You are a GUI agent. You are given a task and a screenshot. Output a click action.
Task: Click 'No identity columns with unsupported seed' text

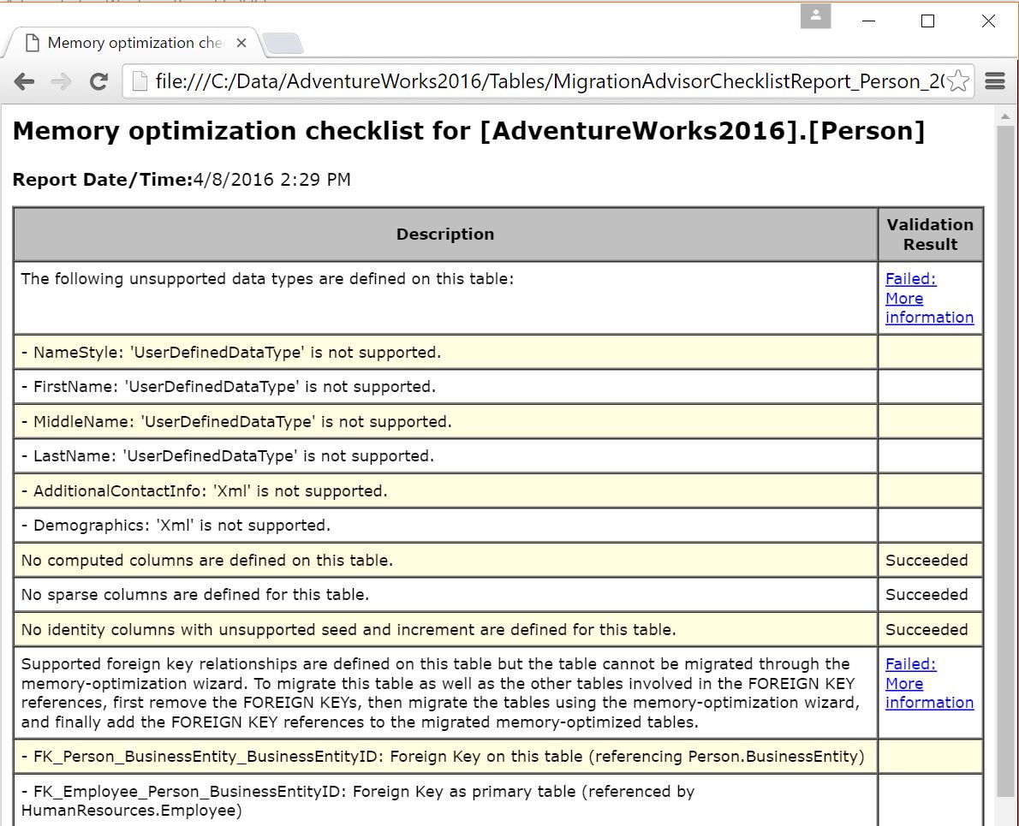click(349, 630)
